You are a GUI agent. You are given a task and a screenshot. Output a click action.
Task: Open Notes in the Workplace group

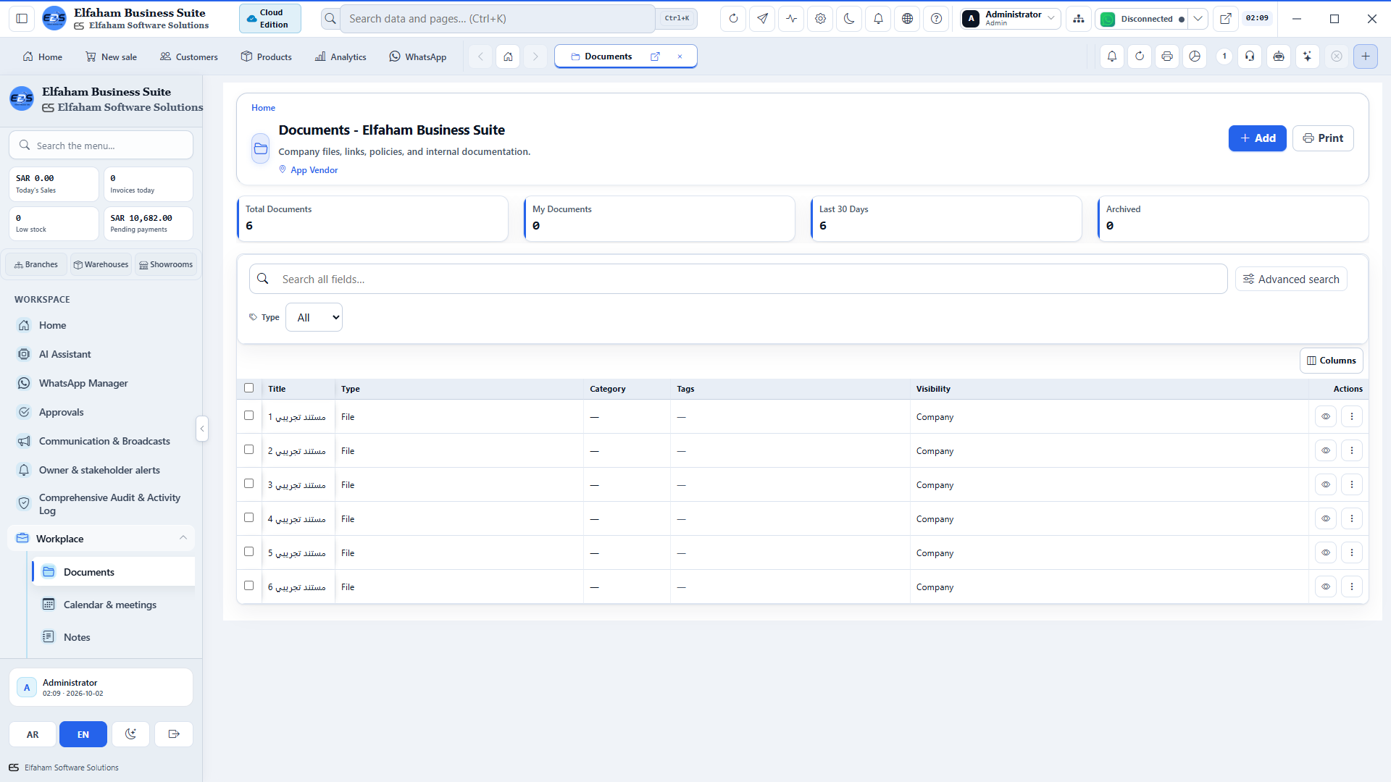click(x=114, y=637)
